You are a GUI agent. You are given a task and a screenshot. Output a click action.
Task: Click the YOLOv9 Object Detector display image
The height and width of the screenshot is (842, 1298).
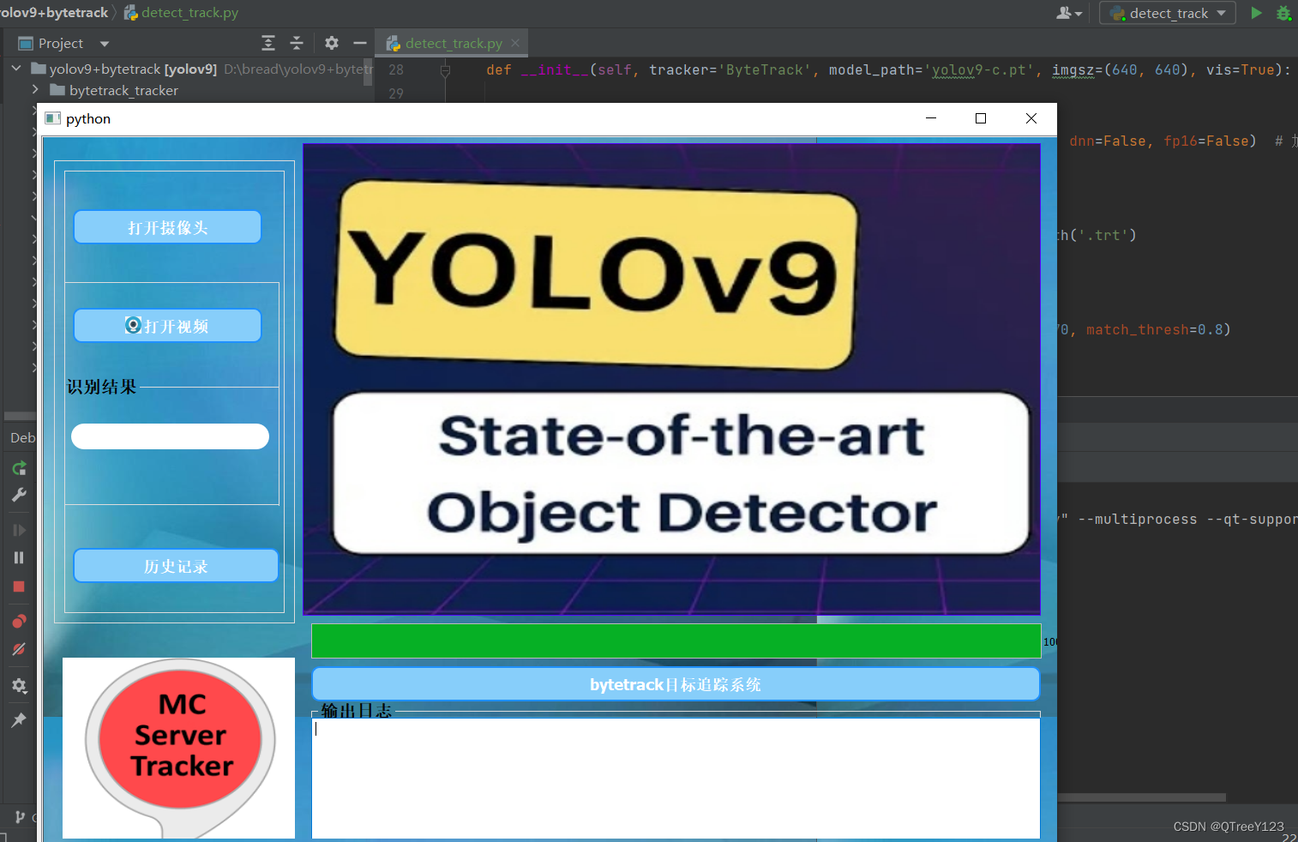(x=671, y=379)
